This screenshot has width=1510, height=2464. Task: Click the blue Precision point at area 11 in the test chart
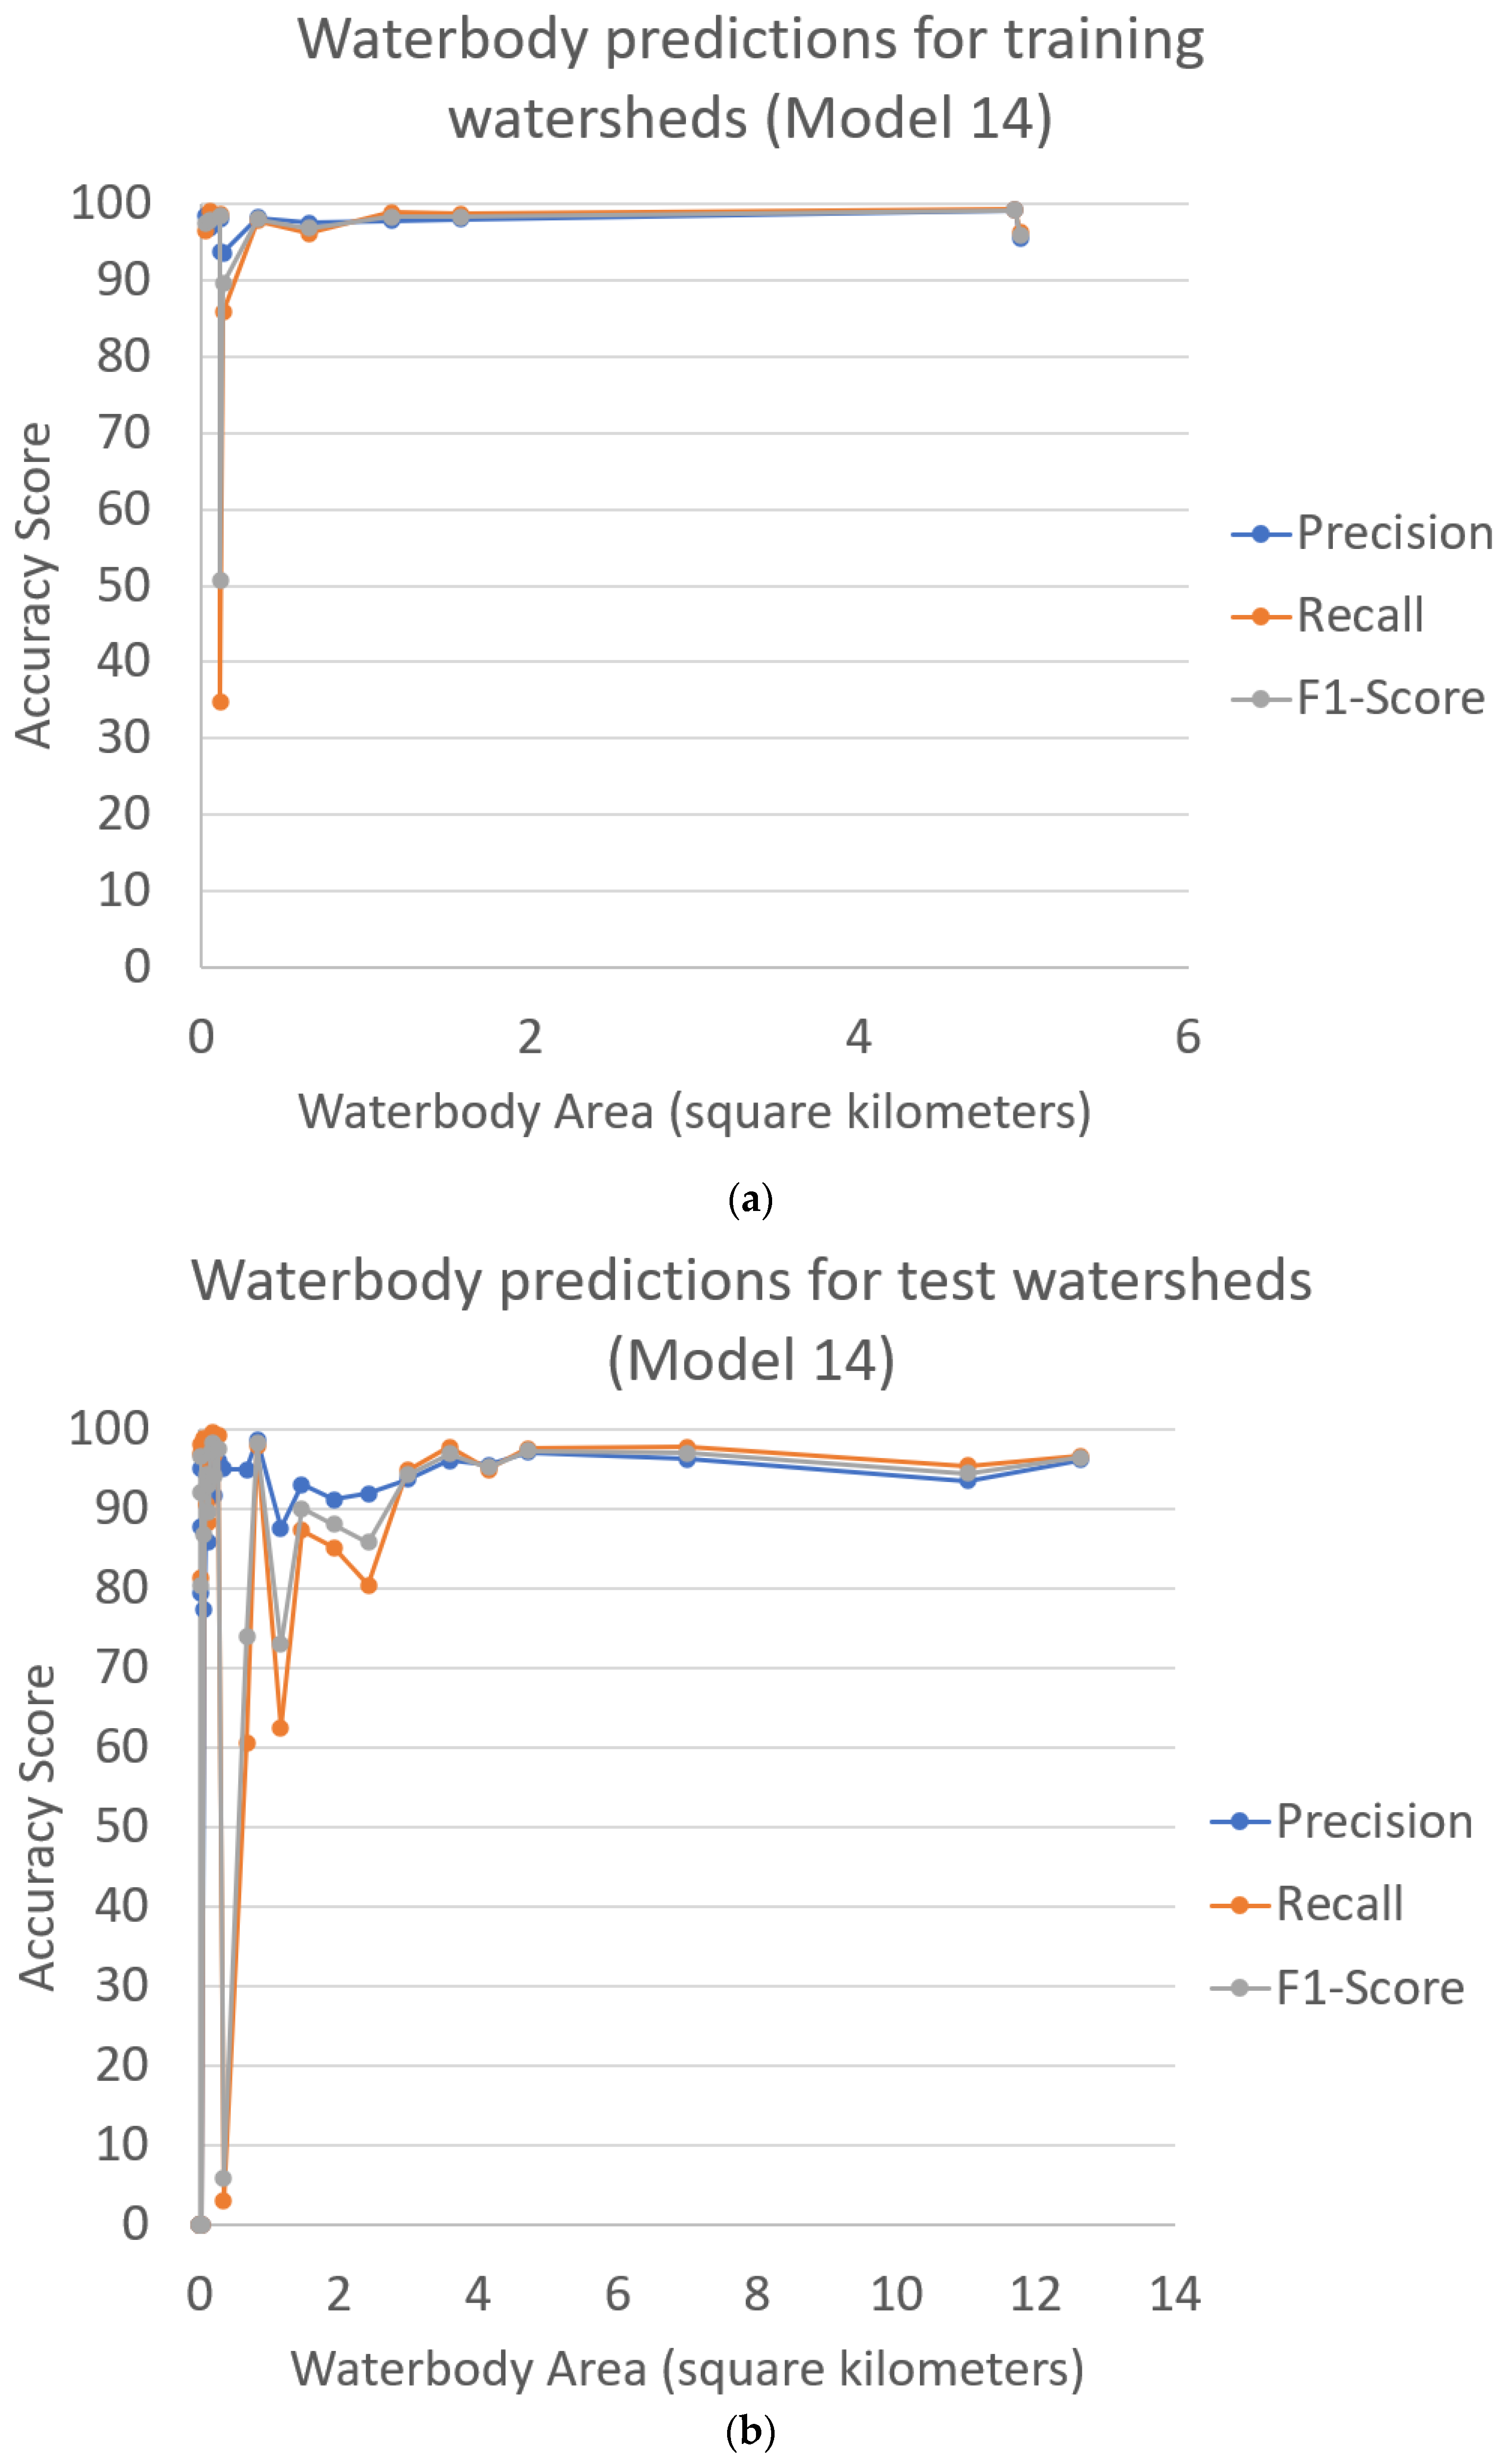click(x=967, y=1480)
